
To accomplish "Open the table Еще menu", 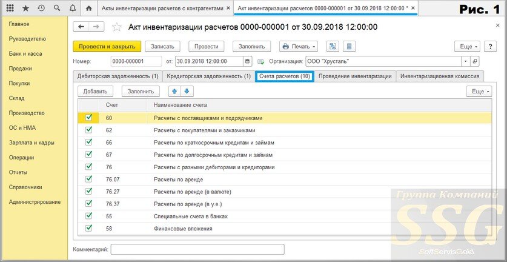I will [x=479, y=92].
